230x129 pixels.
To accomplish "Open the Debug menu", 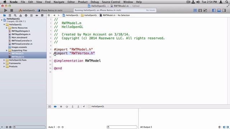I will [x=95, y=2].
